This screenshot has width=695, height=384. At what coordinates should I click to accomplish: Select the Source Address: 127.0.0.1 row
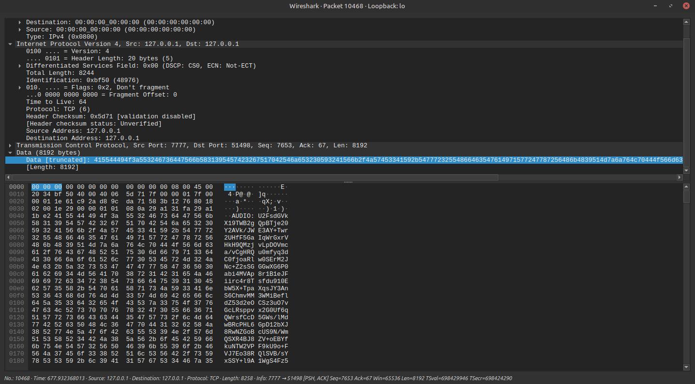pos(344,131)
